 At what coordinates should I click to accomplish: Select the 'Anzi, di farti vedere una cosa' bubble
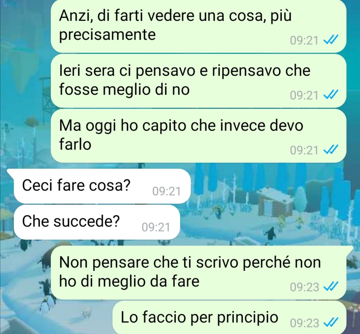(x=198, y=26)
